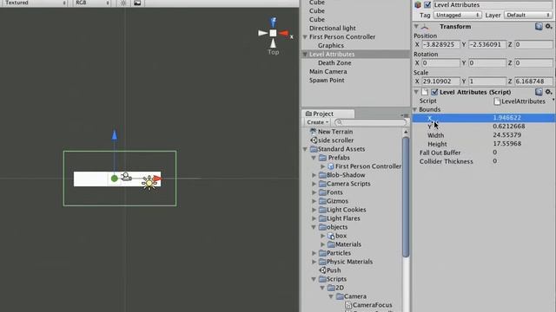Select the Push script asset
This screenshot has height=312, width=556.
tap(330, 270)
